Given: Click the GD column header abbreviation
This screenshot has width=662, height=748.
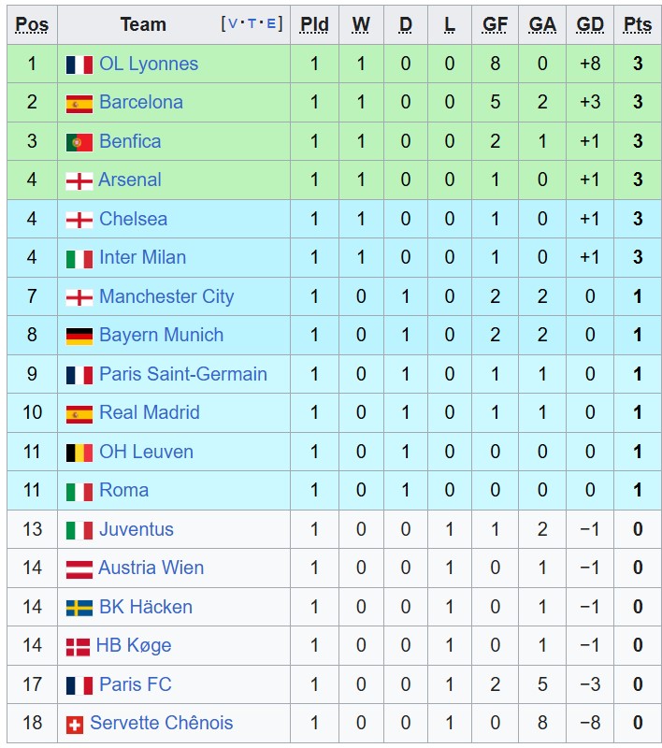Looking at the screenshot, I should pyautogui.click(x=589, y=24).
